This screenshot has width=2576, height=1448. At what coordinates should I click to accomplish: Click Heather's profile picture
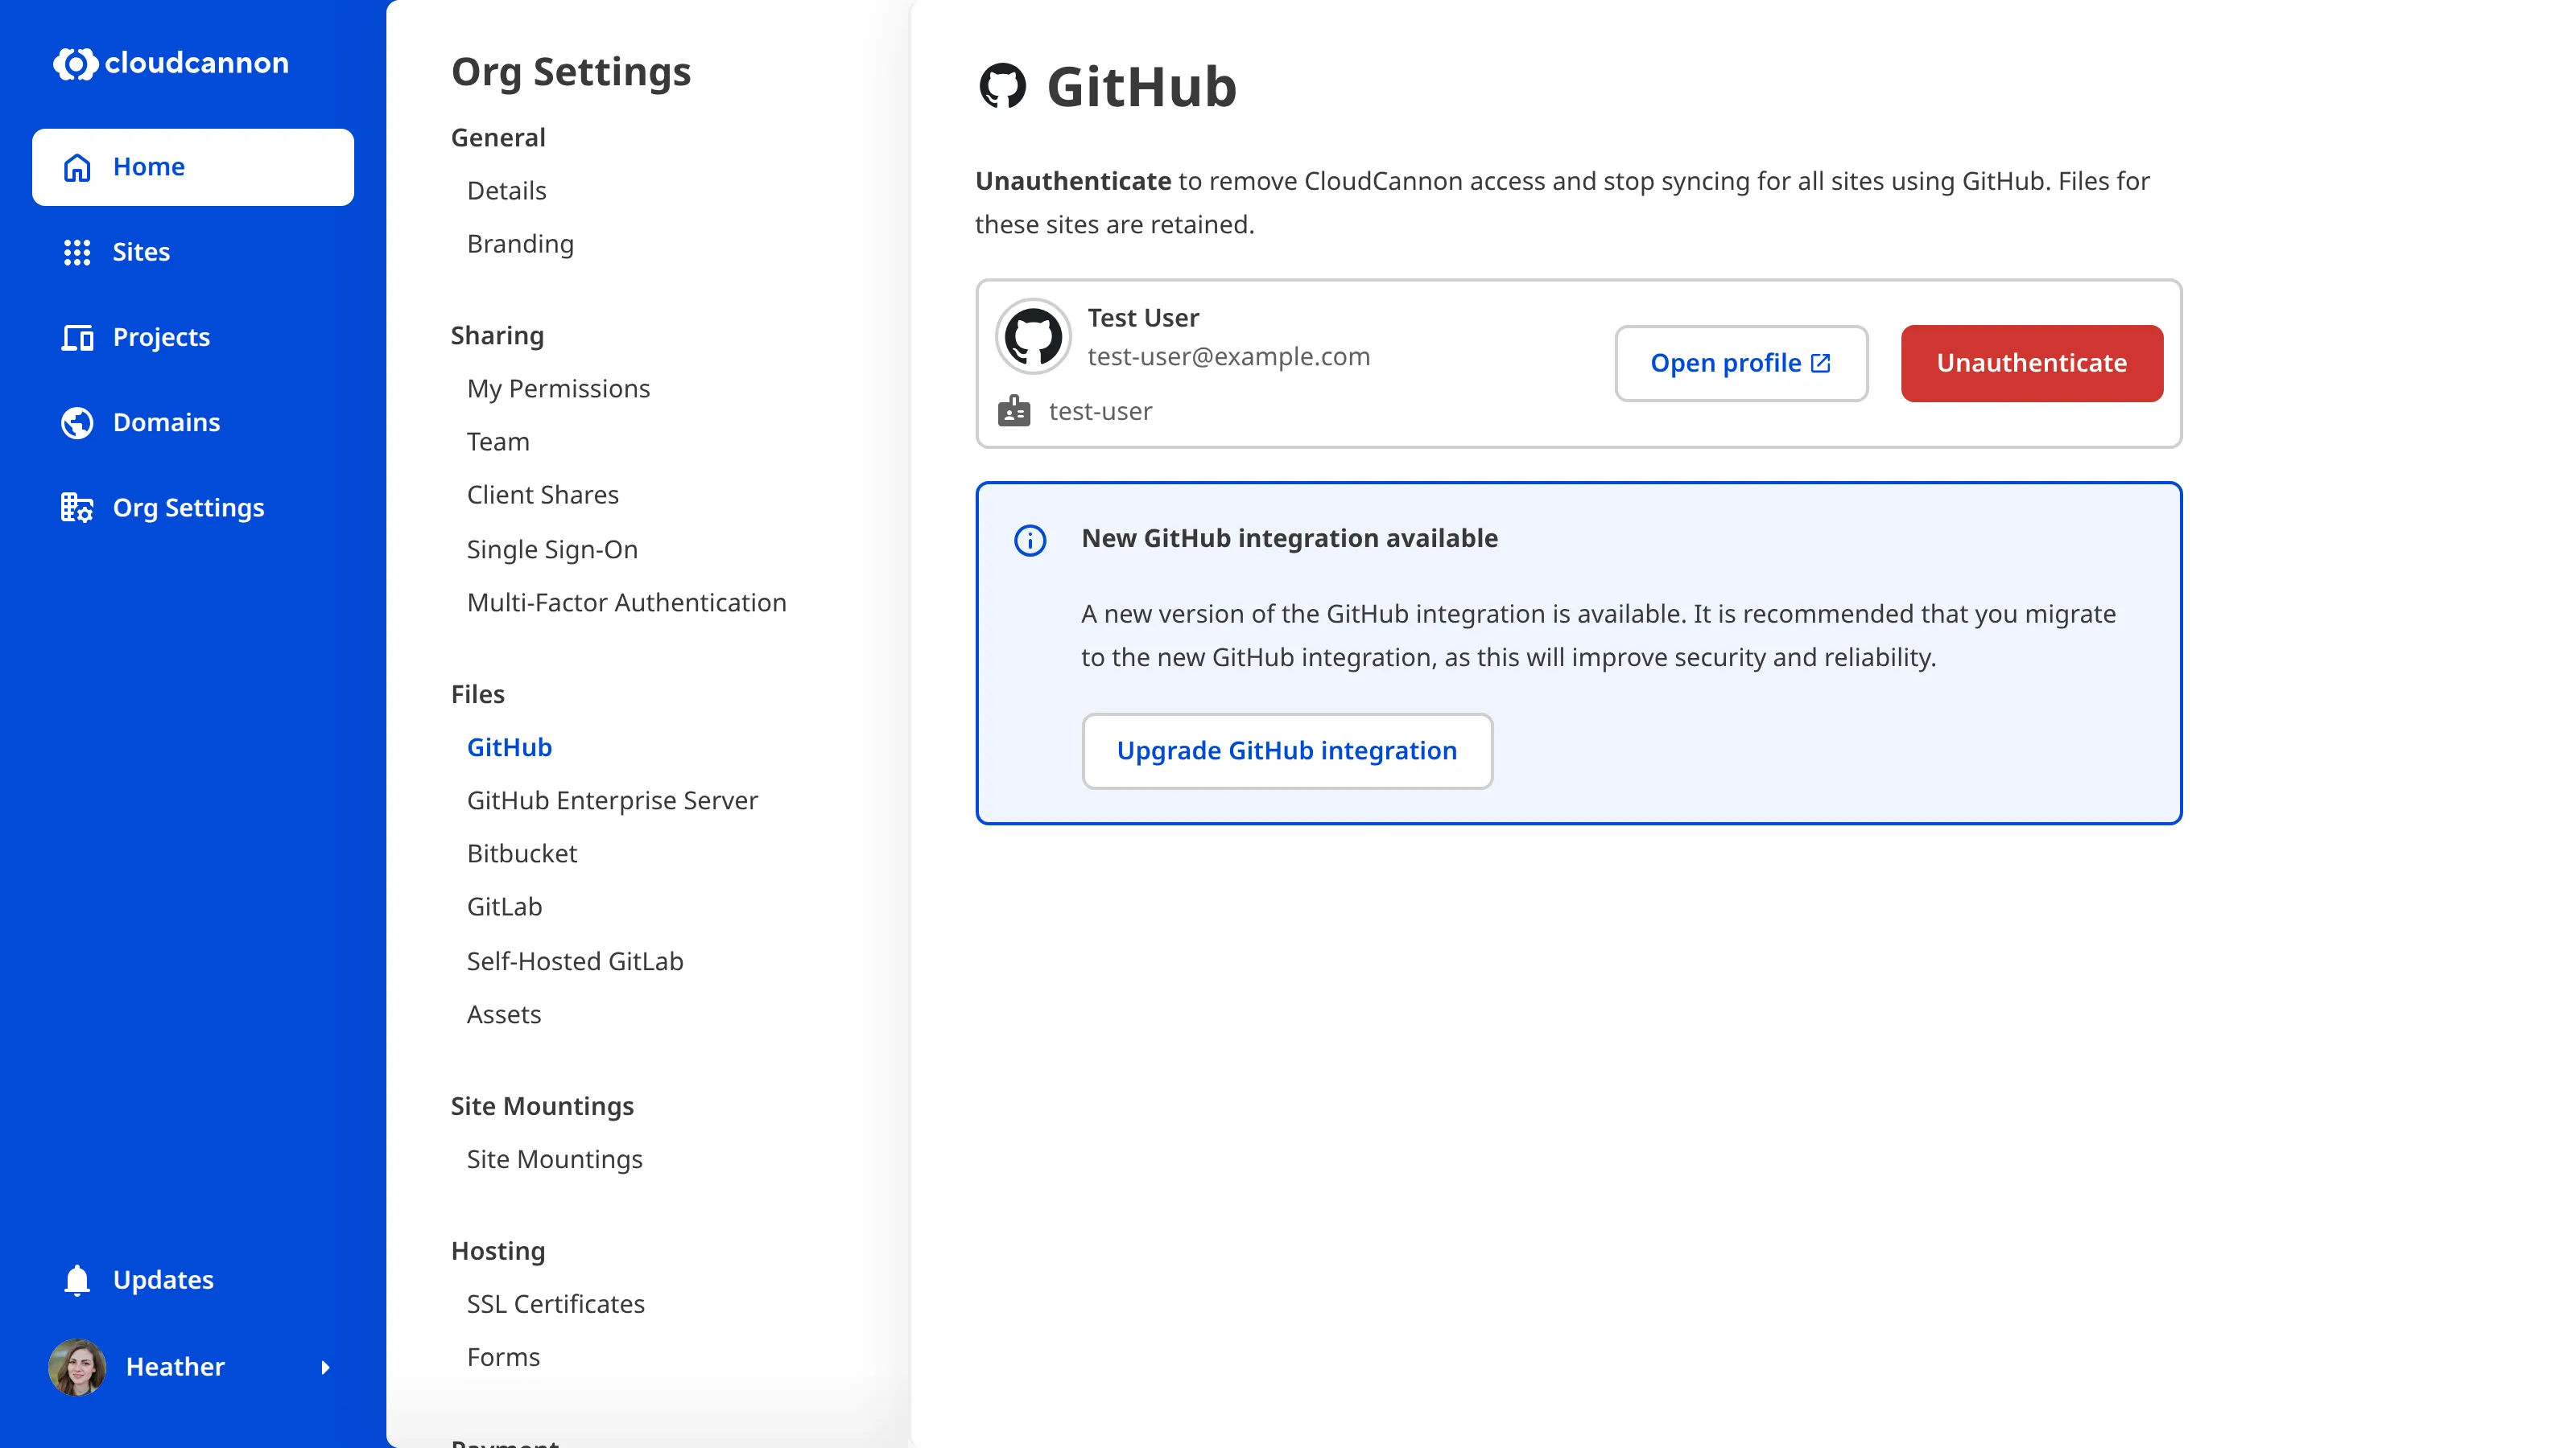(76, 1367)
